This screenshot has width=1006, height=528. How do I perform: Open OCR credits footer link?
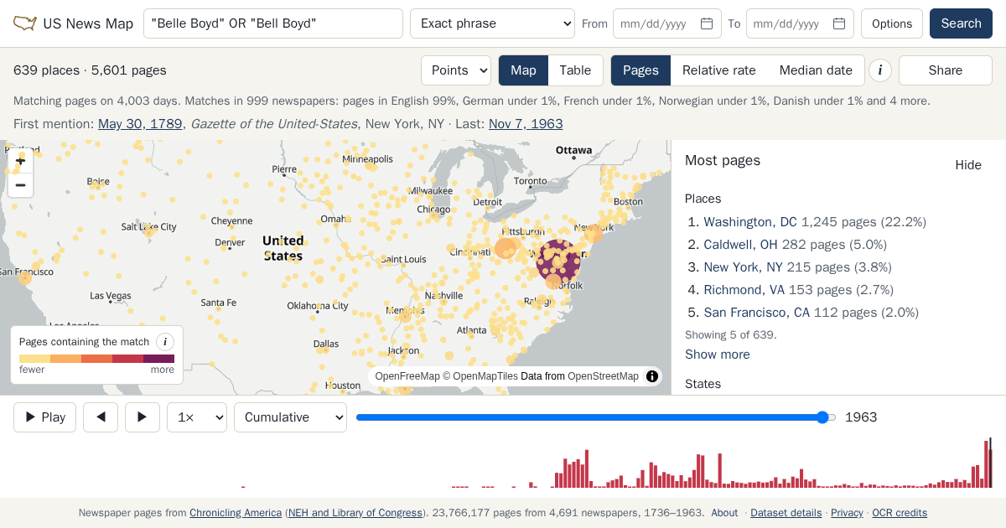(x=900, y=513)
